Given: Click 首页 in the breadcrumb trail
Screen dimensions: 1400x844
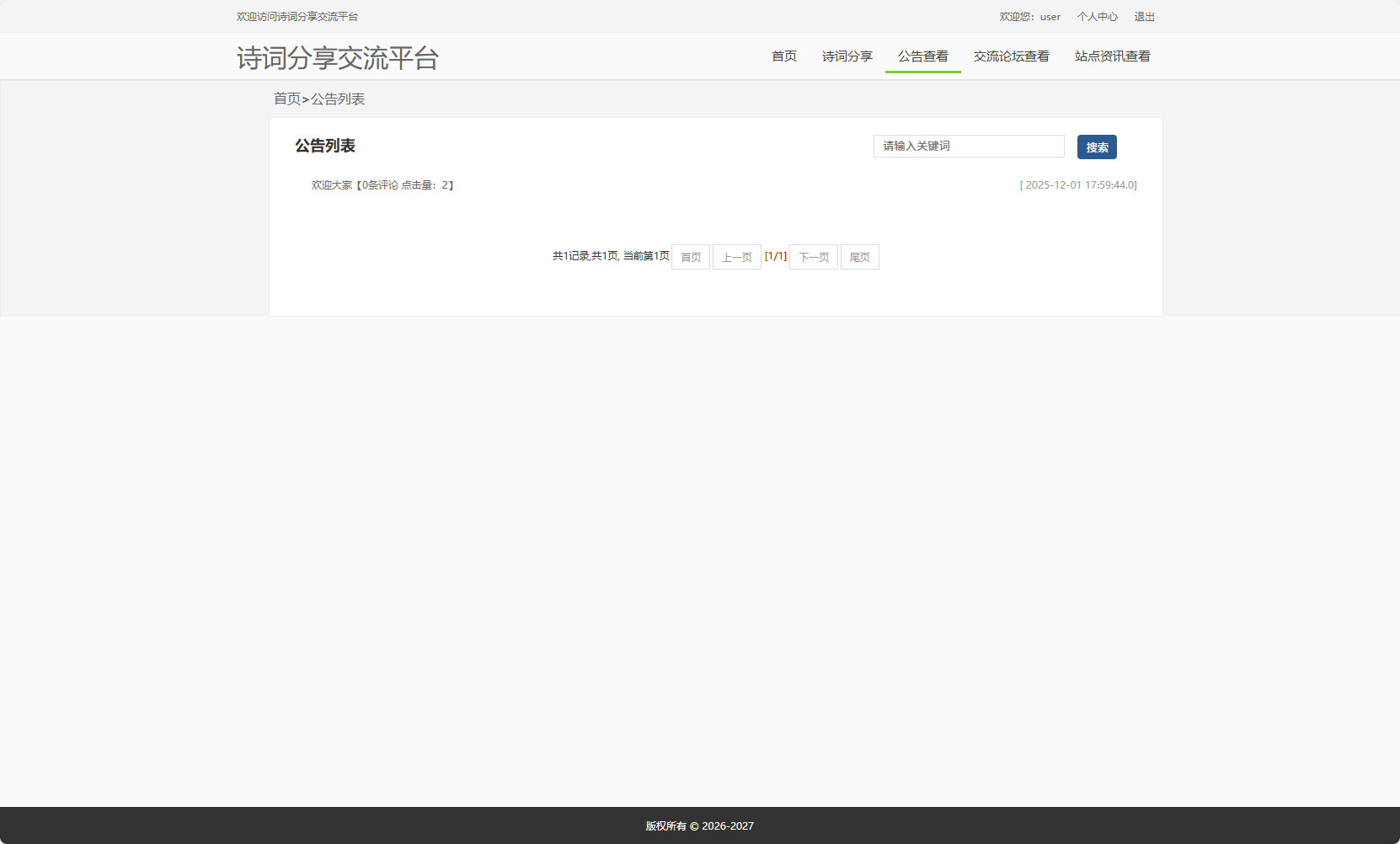Looking at the screenshot, I should click(x=286, y=99).
